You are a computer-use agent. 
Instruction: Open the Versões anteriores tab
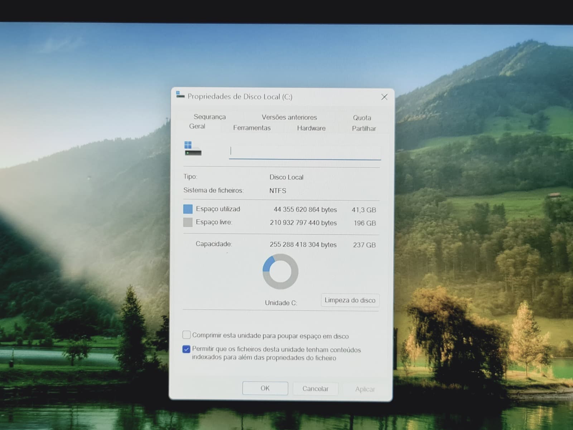[x=289, y=117]
